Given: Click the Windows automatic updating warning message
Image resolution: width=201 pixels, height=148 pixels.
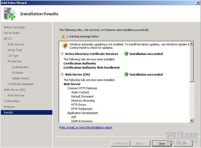Looking at the screenshot, I should pyautogui.click(x=130, y=46).
